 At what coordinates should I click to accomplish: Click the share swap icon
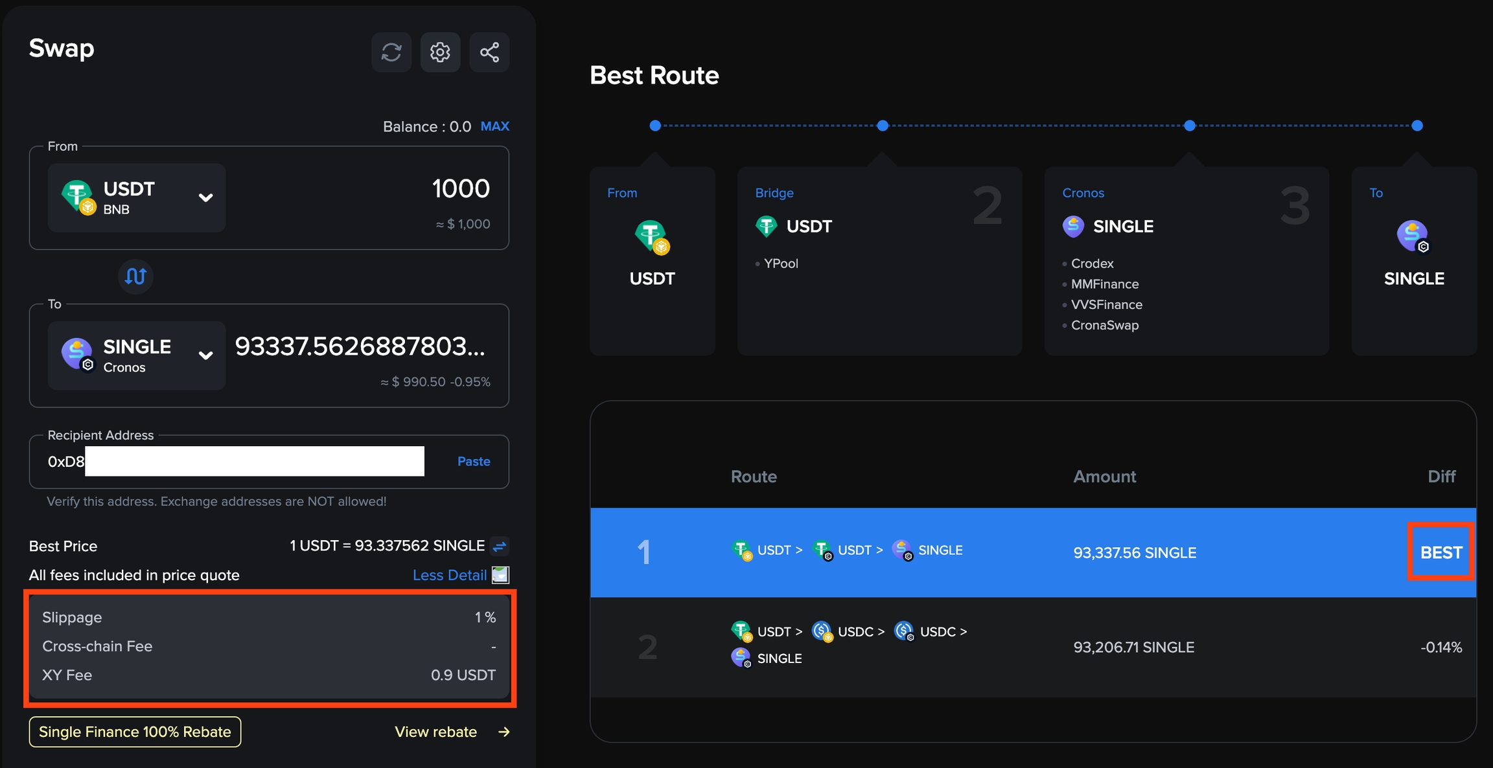(x=489, y=52)
